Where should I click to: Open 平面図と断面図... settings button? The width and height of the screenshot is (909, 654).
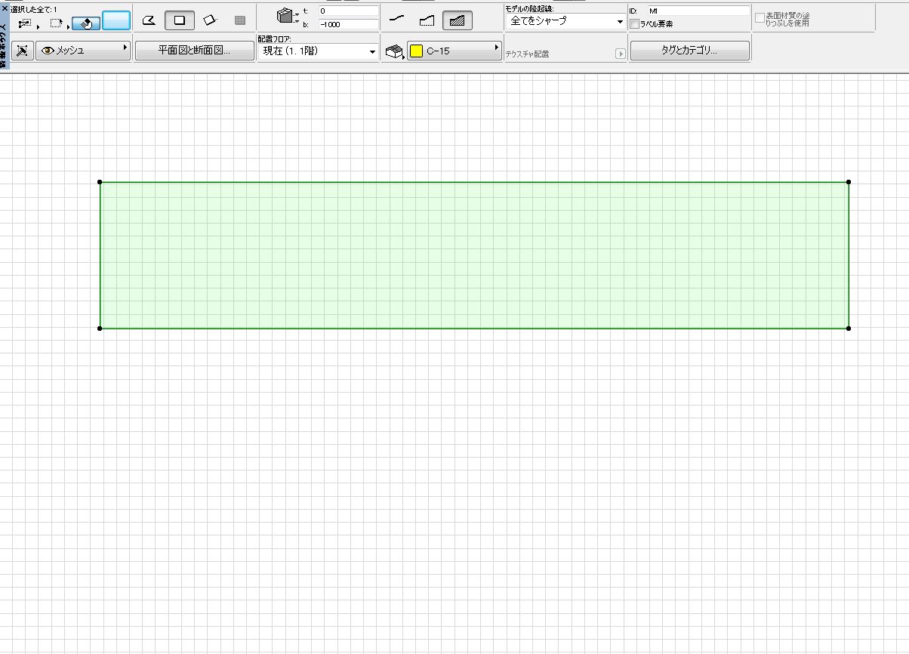(194, 51)
